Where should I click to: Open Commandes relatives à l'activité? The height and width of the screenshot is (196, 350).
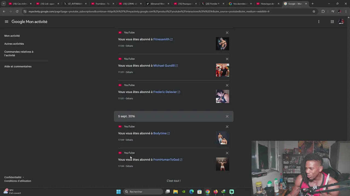[x=19, y=54]
